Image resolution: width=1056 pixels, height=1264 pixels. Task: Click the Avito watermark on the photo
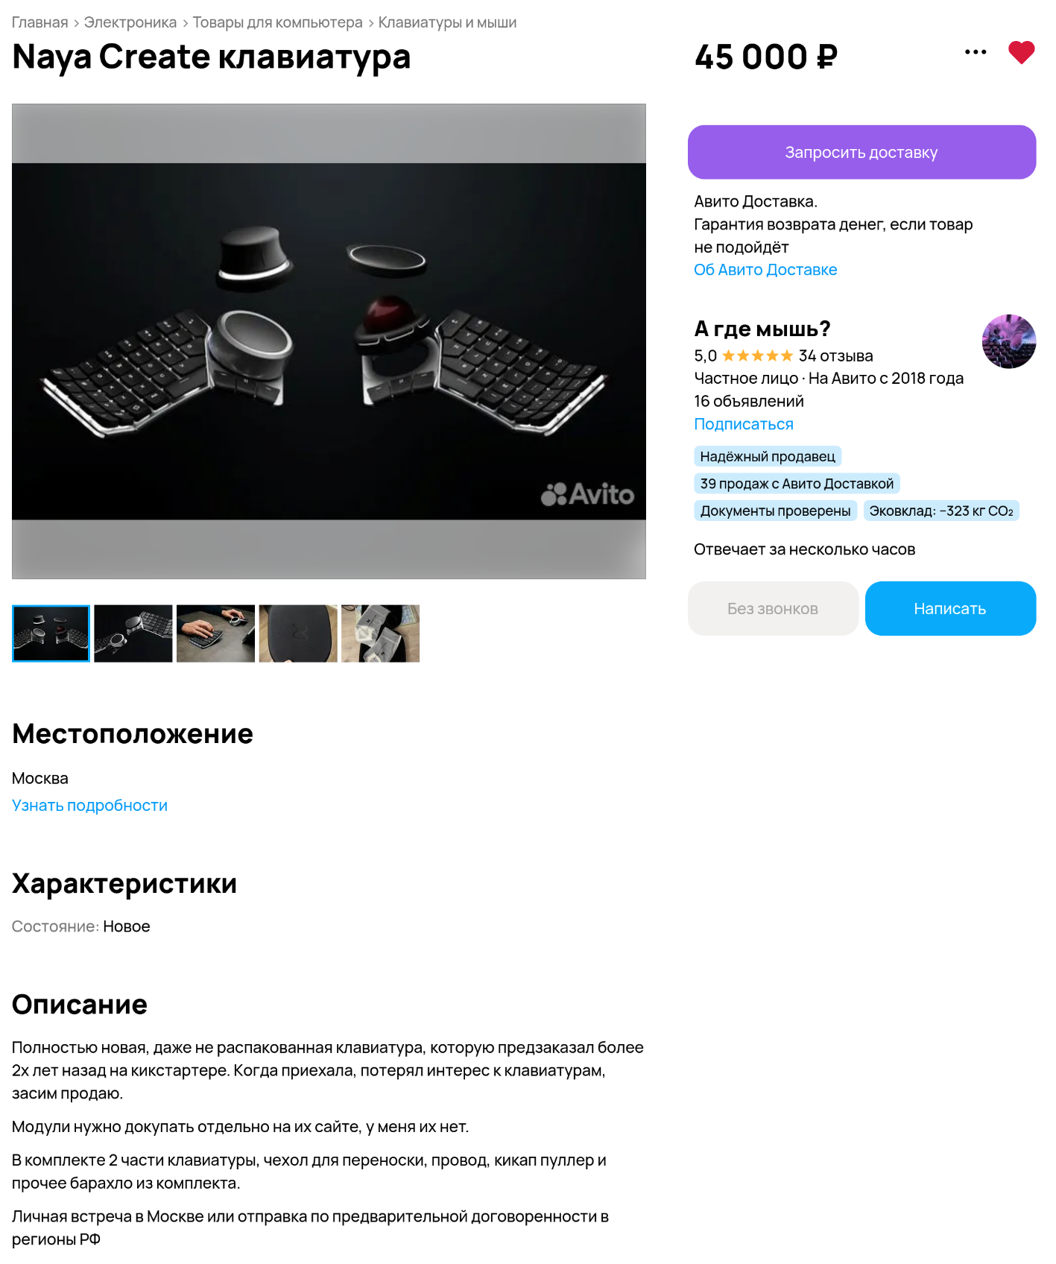coord(587,494)
